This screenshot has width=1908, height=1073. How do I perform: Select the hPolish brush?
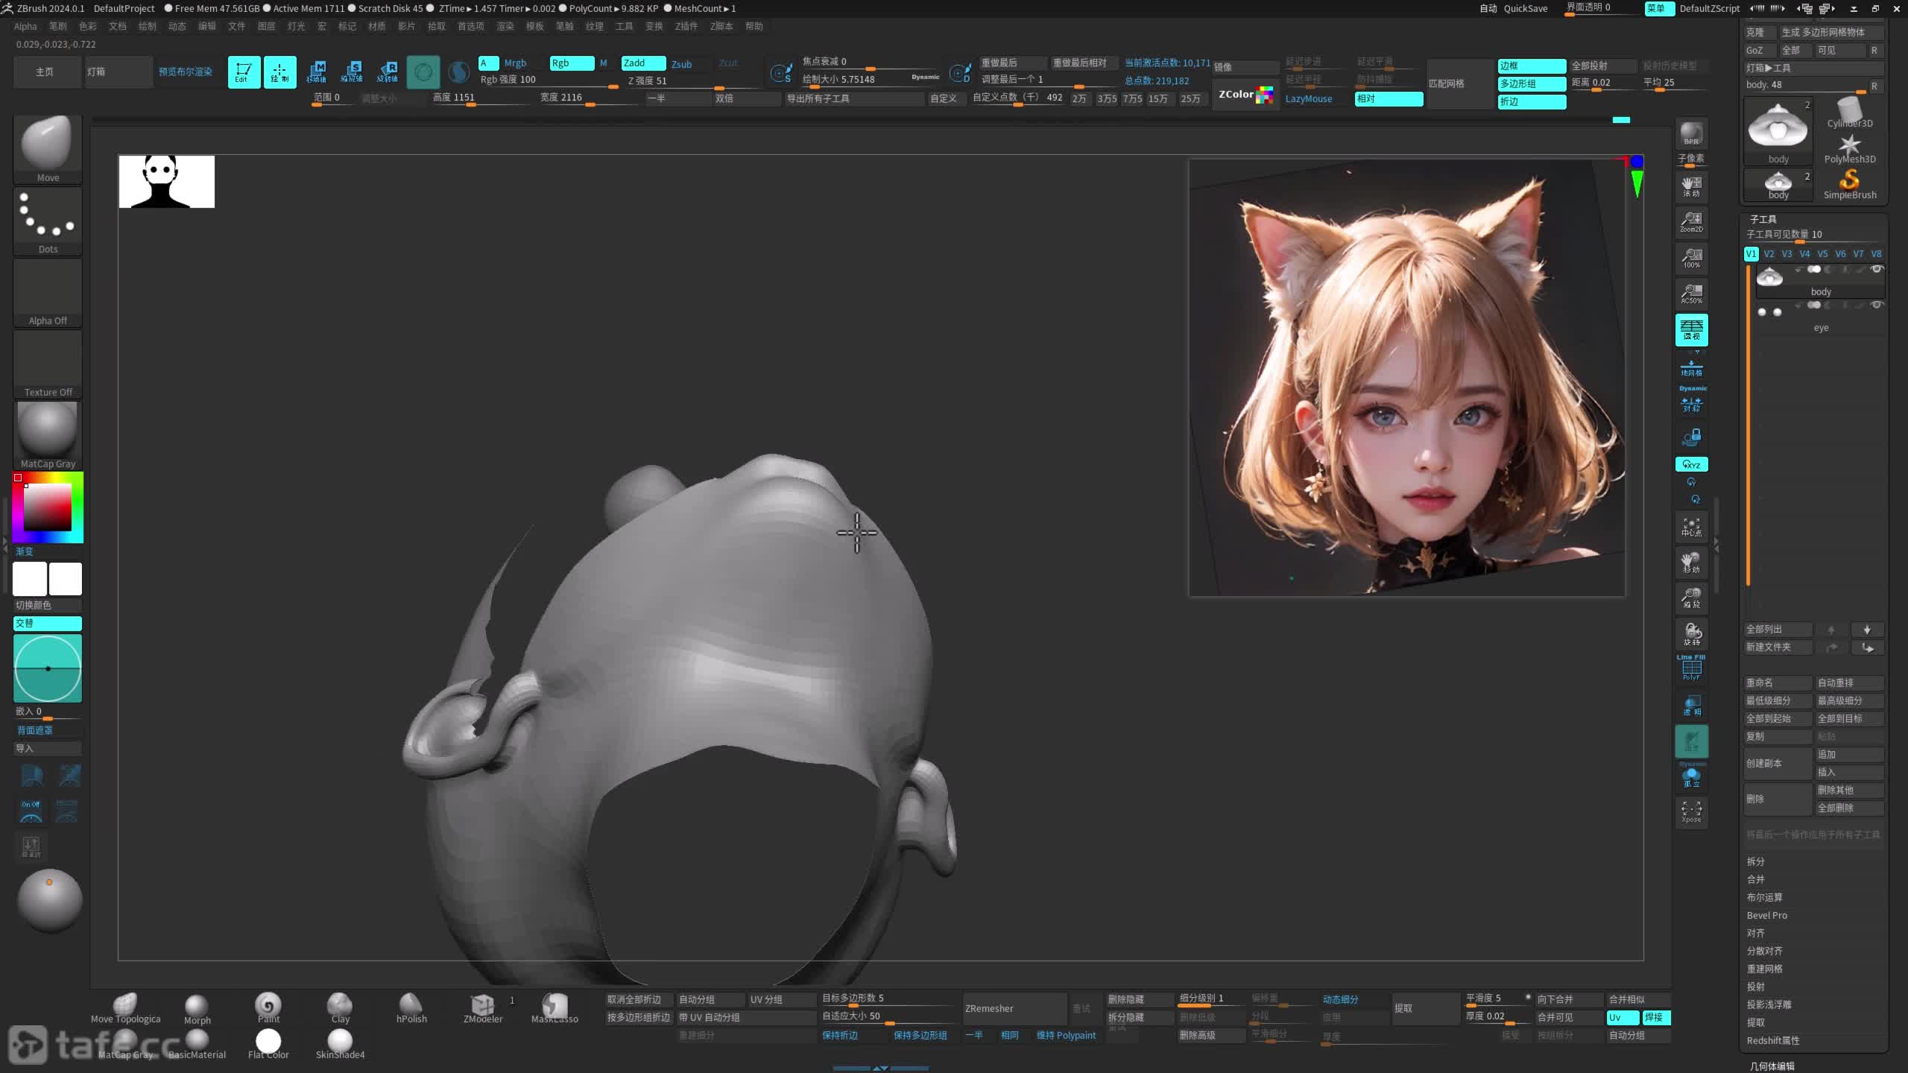(411, 1008)
